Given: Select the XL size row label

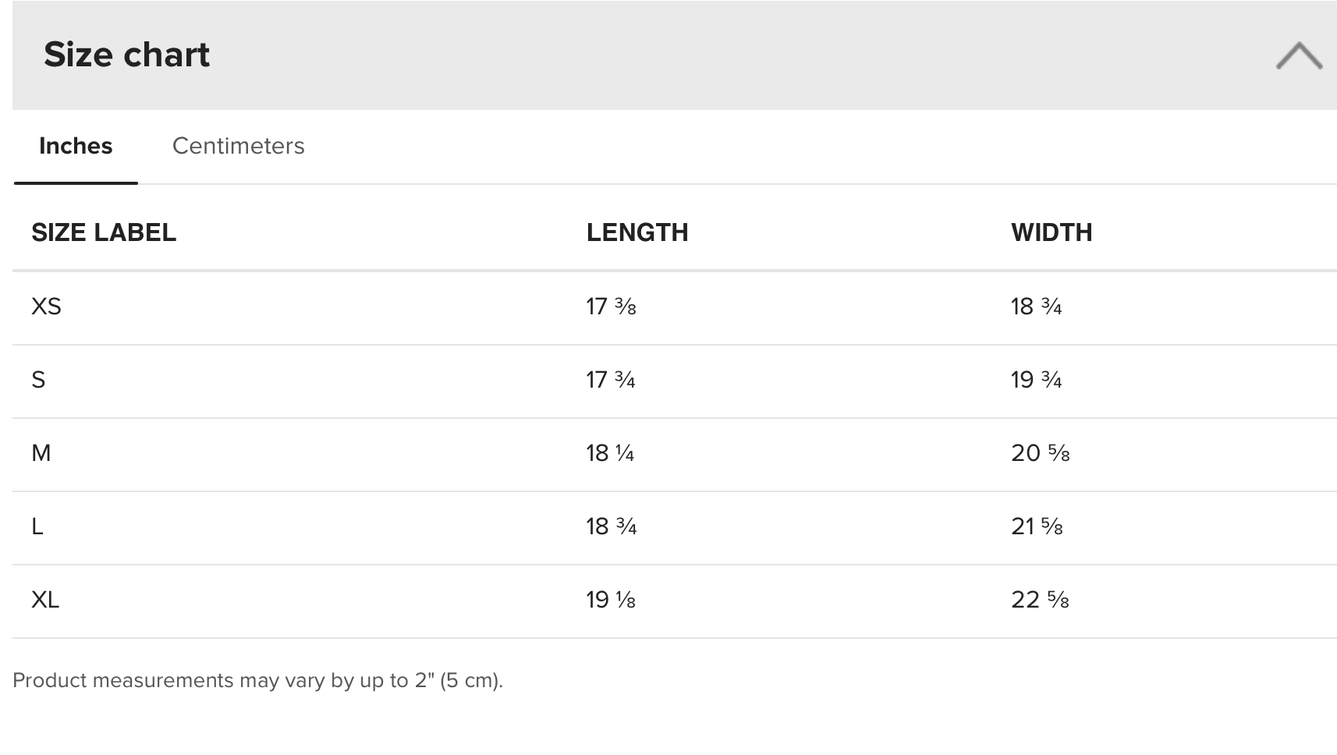Looking at the screenshot, I should (x=45, y=600).
